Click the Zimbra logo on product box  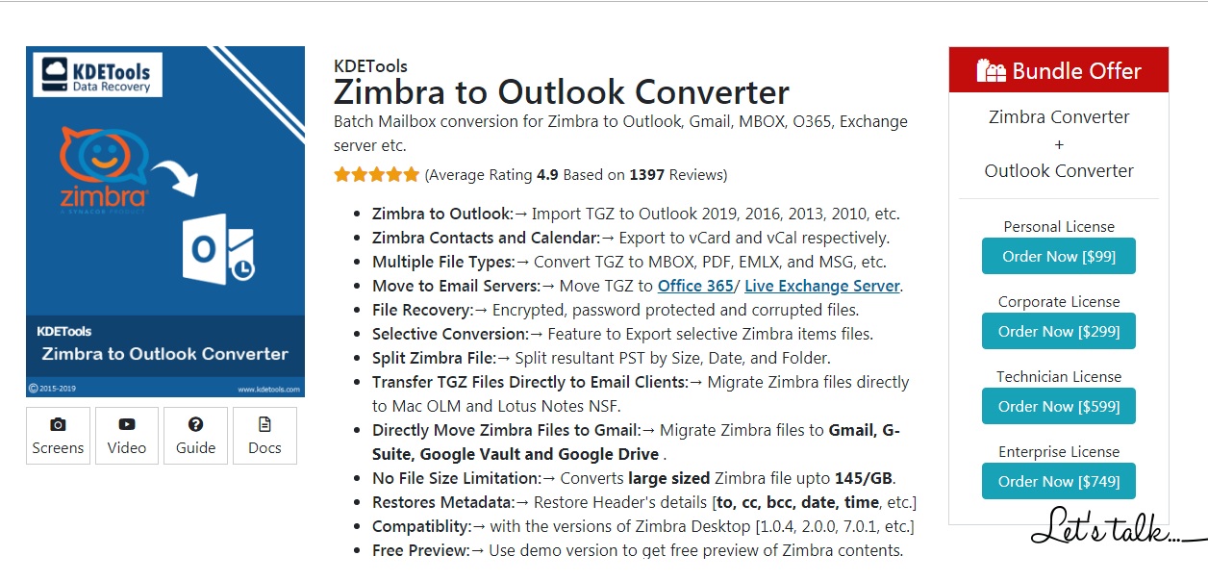pyautogui.click(x=104, y=167)
